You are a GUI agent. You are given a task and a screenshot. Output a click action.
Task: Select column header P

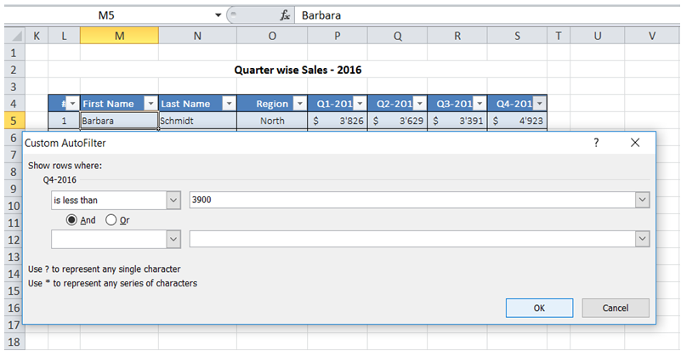pyautogui.click(x=338, y=35)
